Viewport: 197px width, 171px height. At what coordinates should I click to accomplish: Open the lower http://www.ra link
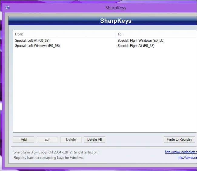point(187,157)
